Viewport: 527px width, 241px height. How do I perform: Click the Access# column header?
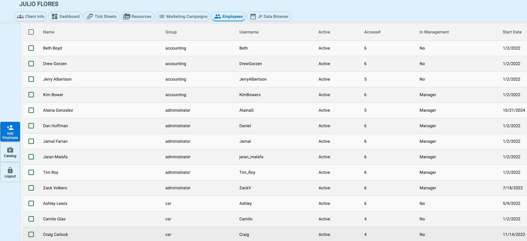tap(372, 32)
